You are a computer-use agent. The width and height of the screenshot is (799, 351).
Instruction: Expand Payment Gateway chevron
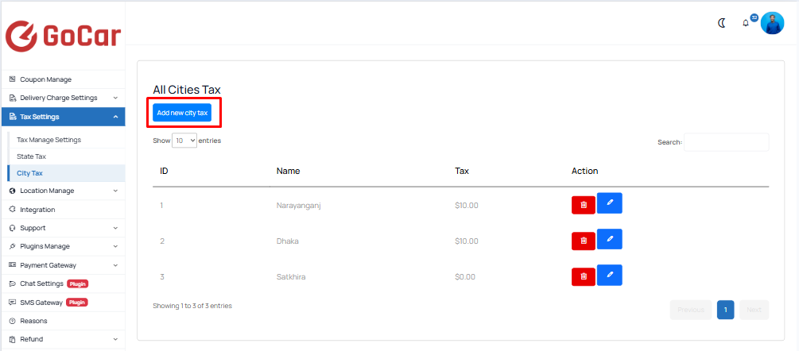pyautogui.click(x=115, y=265)
